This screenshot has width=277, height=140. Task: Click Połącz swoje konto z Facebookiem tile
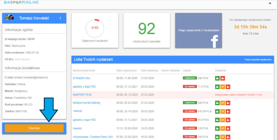[199, 30]
